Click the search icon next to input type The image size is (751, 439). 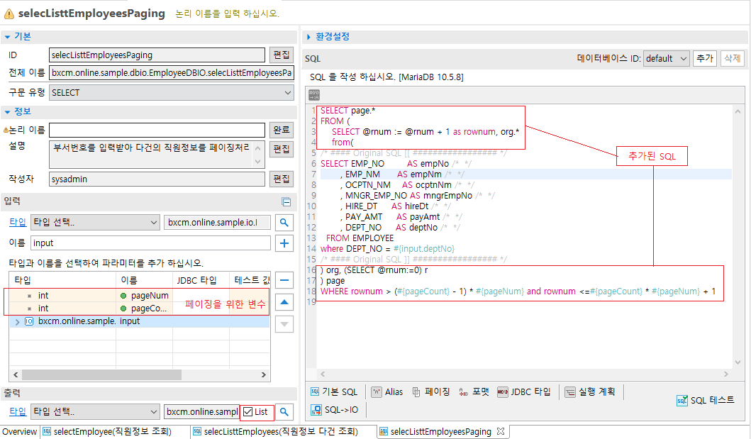[x=284, y=223]
